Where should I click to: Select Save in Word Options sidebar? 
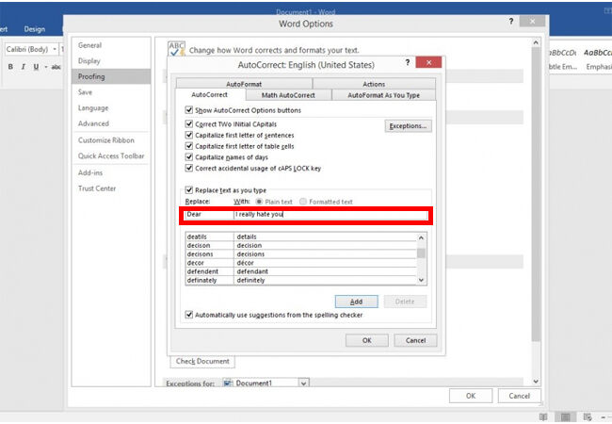(111, 92)
